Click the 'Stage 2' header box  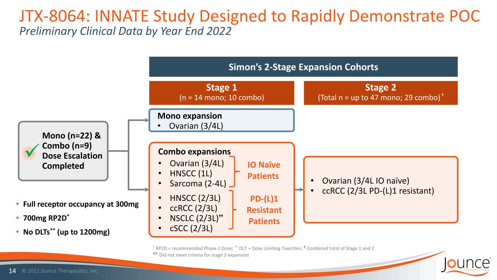coord(380,93)
